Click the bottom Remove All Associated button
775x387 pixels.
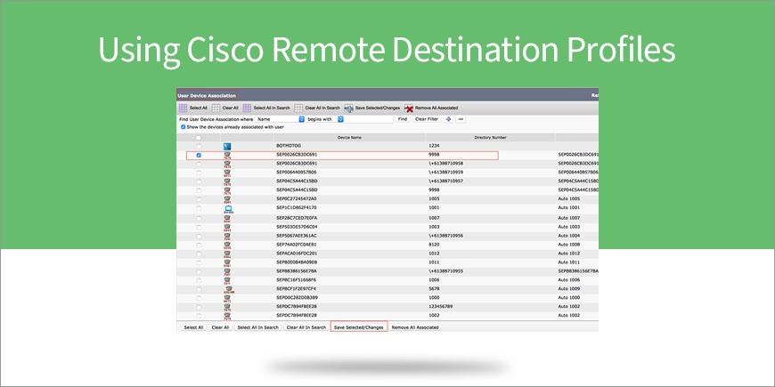pos(415,327)
